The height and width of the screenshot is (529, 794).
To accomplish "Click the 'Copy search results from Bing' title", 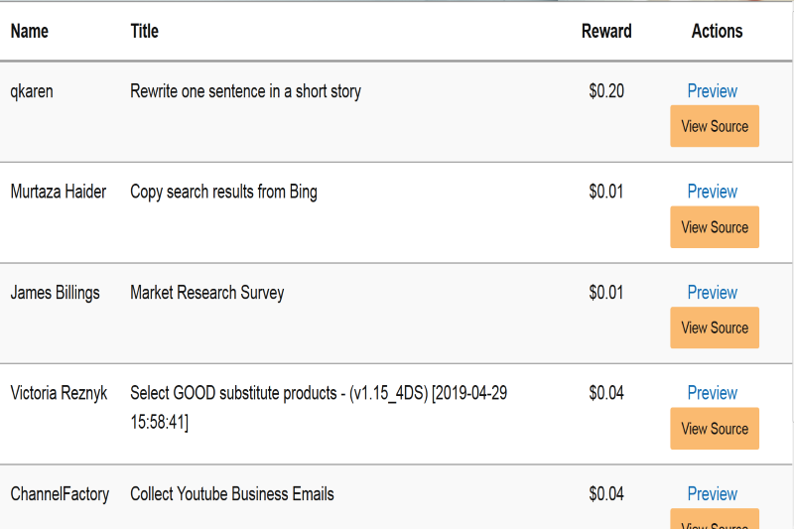I will coord(223,192).
